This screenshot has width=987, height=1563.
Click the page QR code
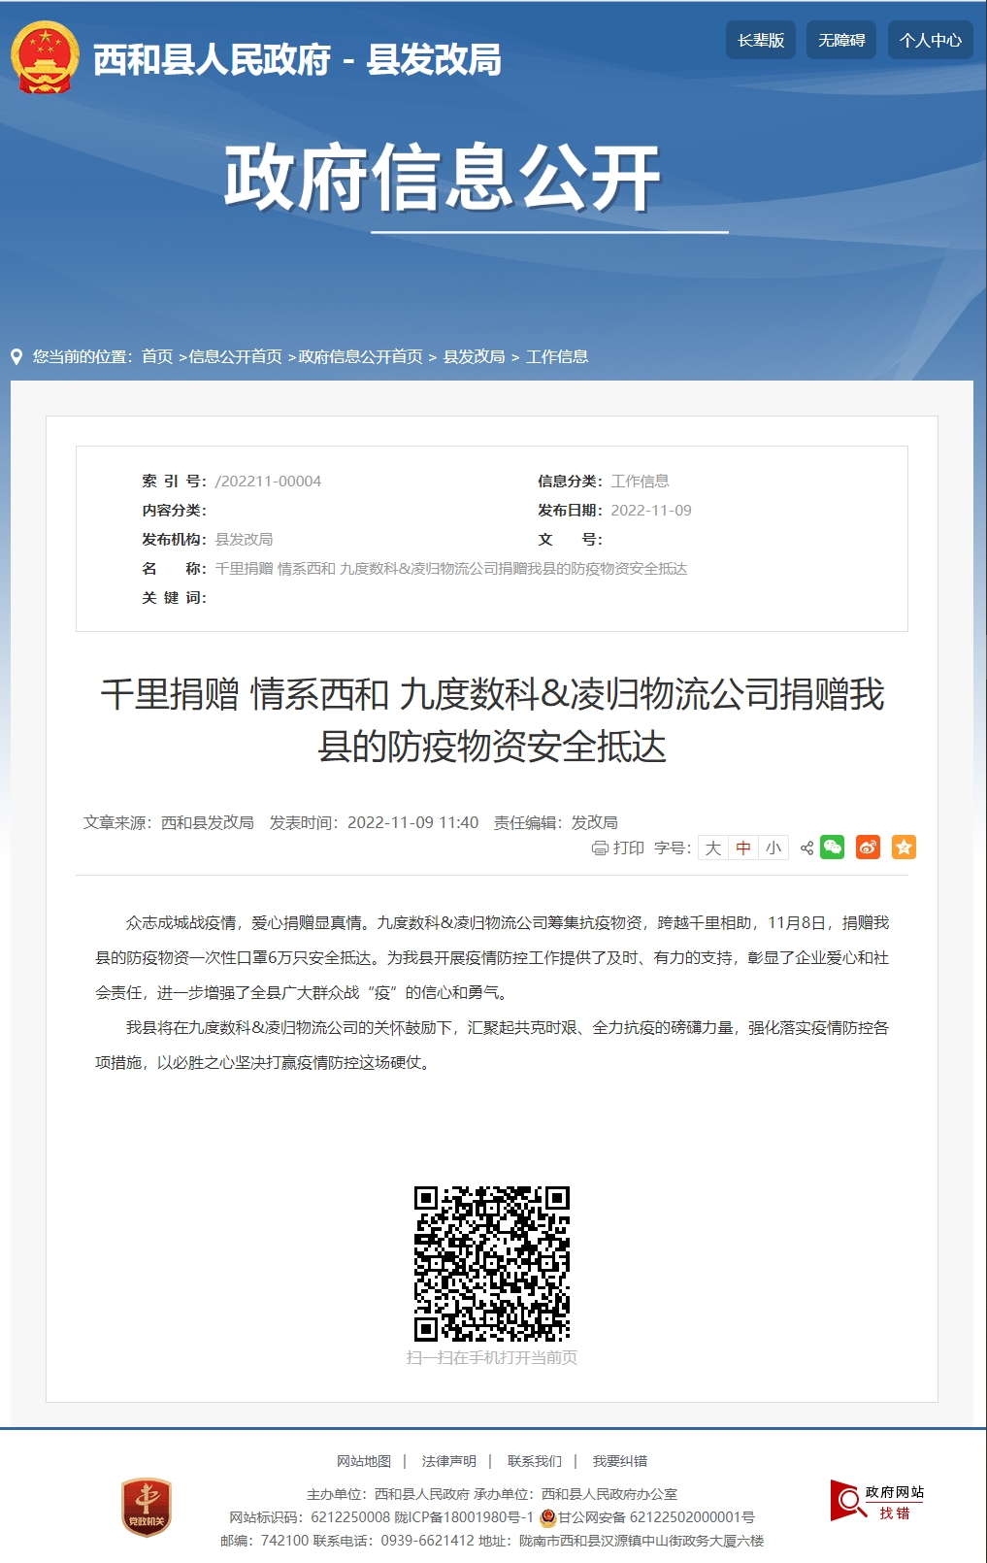pyautogui.click(x=492, y=1264)
